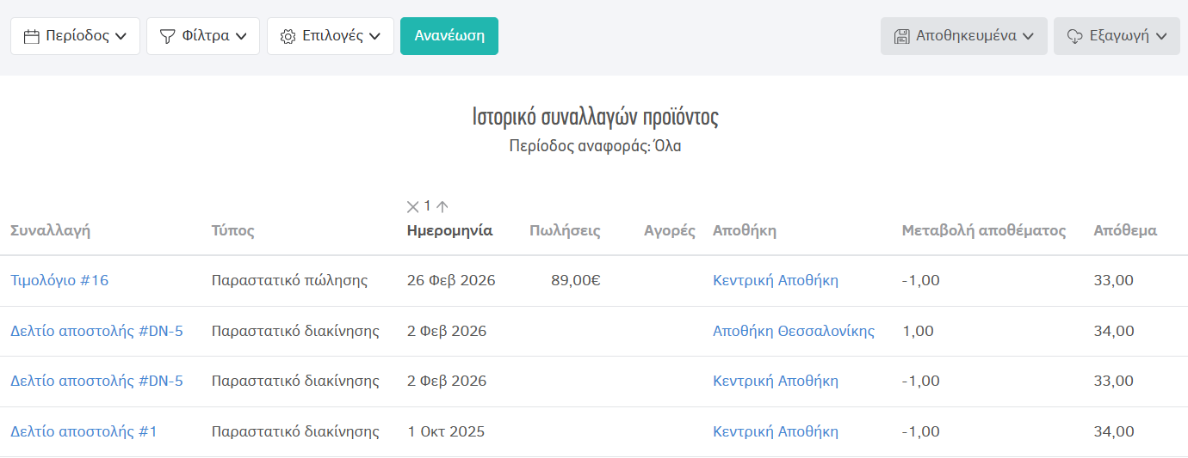Sort by the Μεταβολή αποθέματος column header
The height and width of the screenshot is (458, 1188).
[984, 230]
